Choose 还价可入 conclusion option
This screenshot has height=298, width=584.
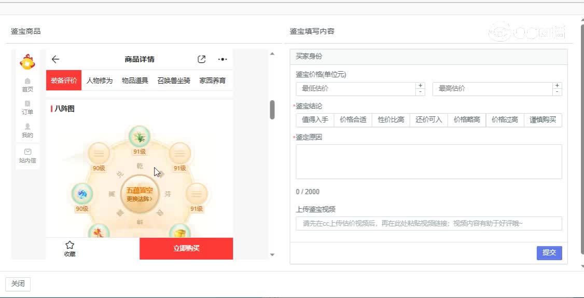(429, 120)
